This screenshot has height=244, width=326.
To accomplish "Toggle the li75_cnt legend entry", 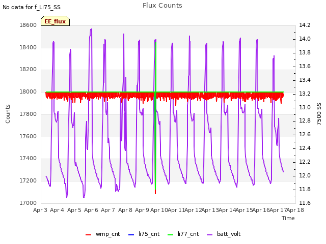I will coord(144,234).
